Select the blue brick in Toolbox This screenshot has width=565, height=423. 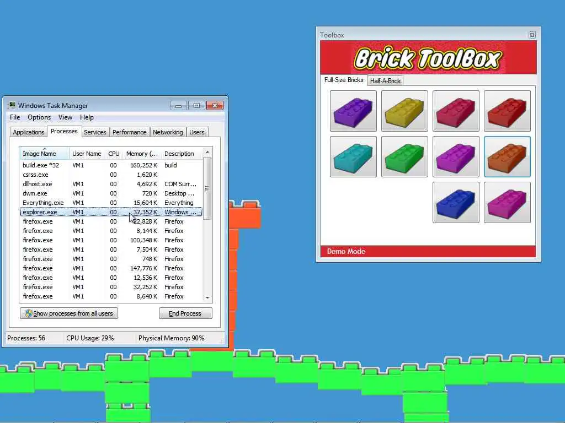(x=456, y=202)
